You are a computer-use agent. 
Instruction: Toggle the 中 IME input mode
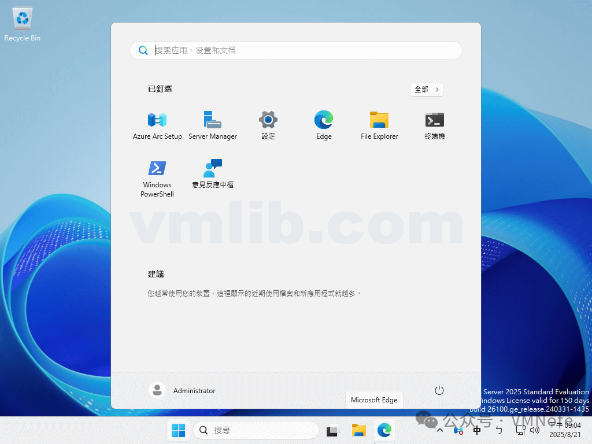point(477,430)
